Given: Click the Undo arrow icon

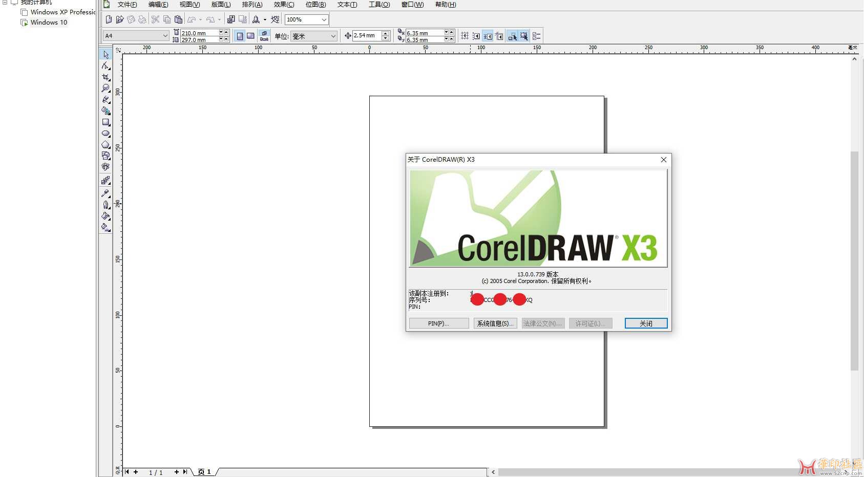Looking at the screenshot, I should pyautogui.click(x=192, y=19).
